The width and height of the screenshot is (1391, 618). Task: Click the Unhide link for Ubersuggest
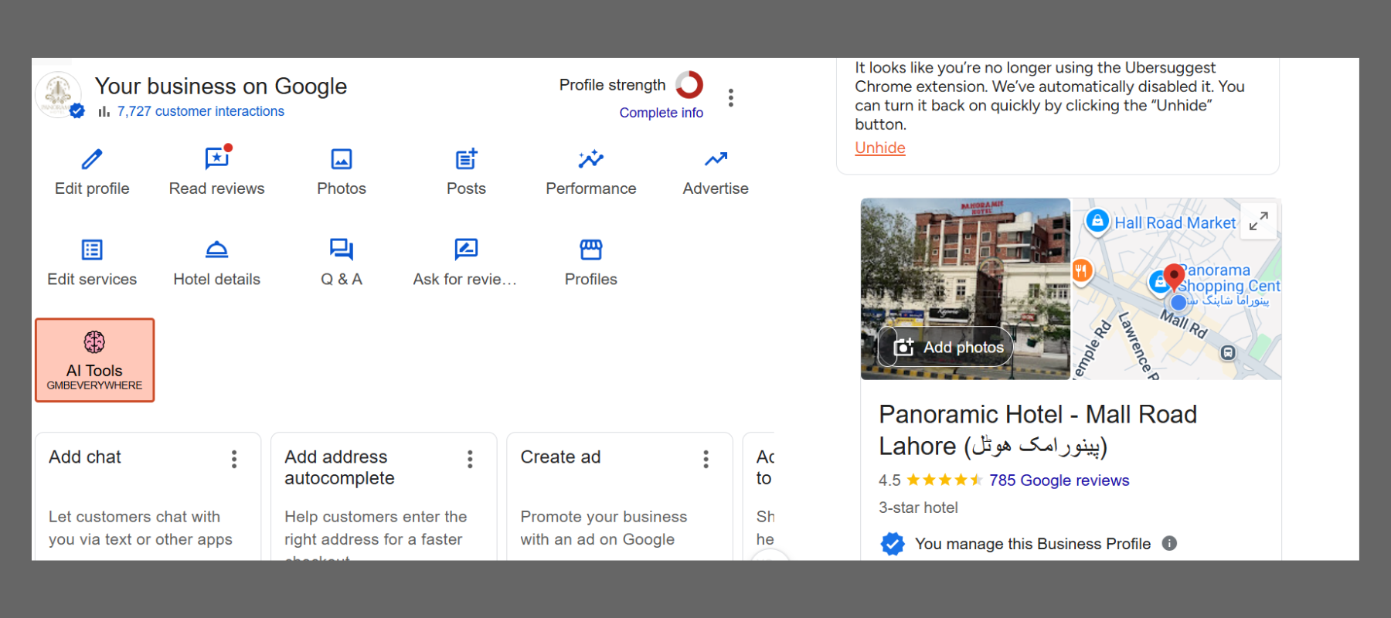879,148
